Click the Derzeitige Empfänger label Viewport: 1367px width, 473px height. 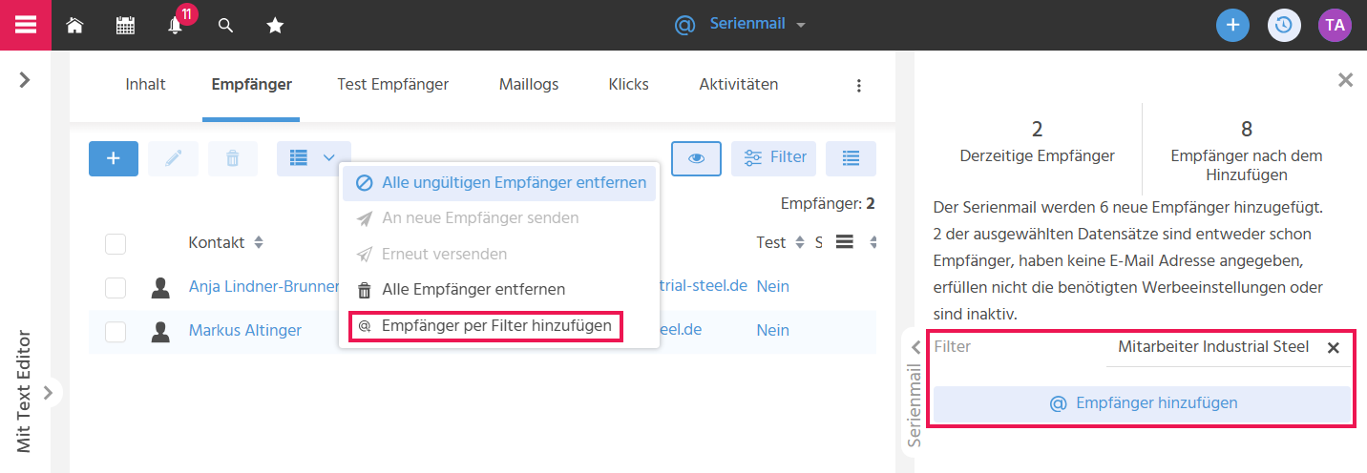1037,155
